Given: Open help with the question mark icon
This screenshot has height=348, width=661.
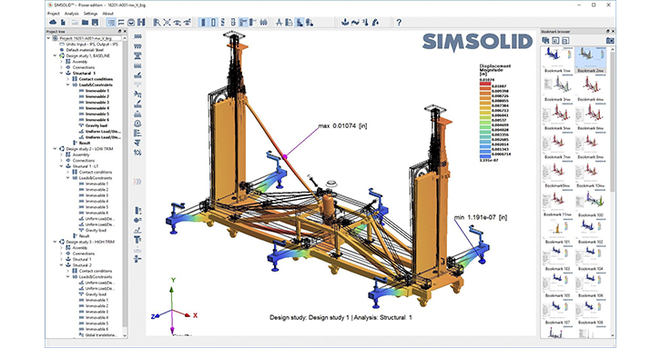Looking at the screenshot, I should click(399, 23).
